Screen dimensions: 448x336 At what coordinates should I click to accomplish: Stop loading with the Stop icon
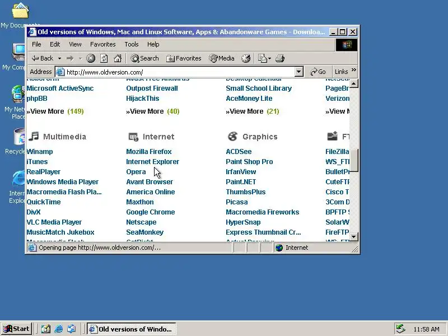pyautogui.click(x=91, y=58)
